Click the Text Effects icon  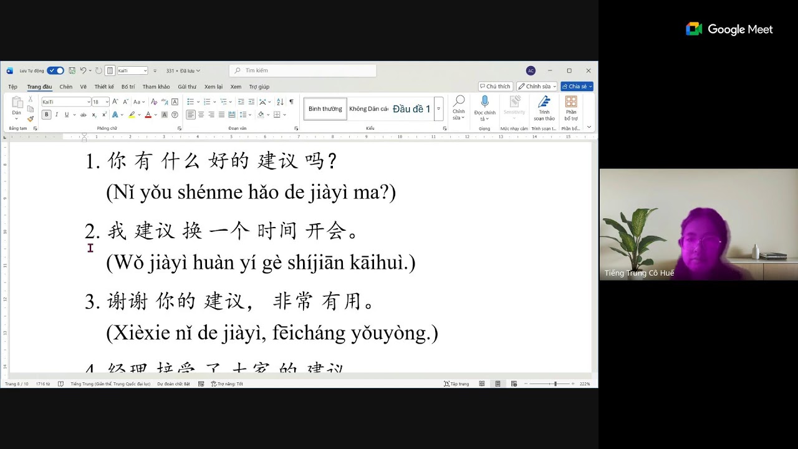coord(115,115)
